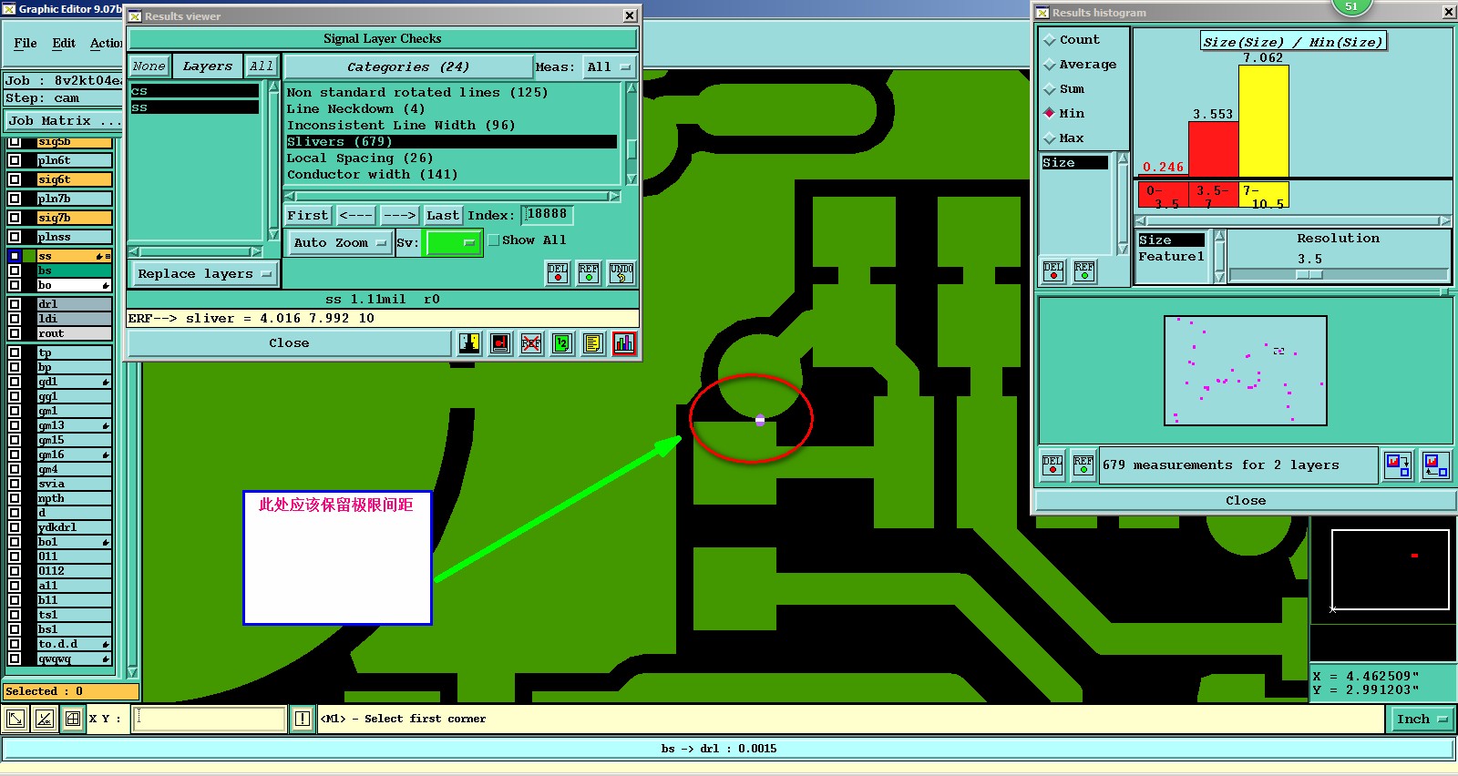Image resolution: width=1458 pixels, height=776 pixels.
Task: Open Actions menu
Action: tap(106, 43)
